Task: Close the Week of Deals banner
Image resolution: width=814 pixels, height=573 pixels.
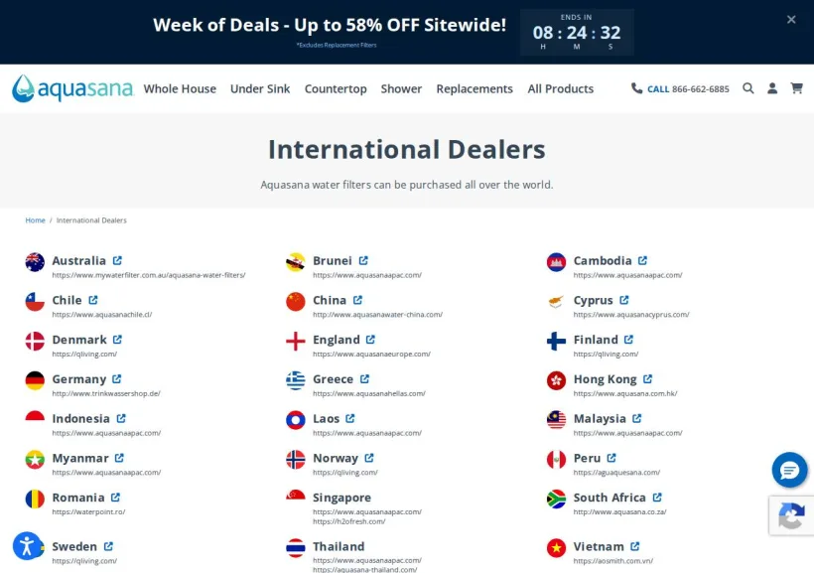Action: 791,20
